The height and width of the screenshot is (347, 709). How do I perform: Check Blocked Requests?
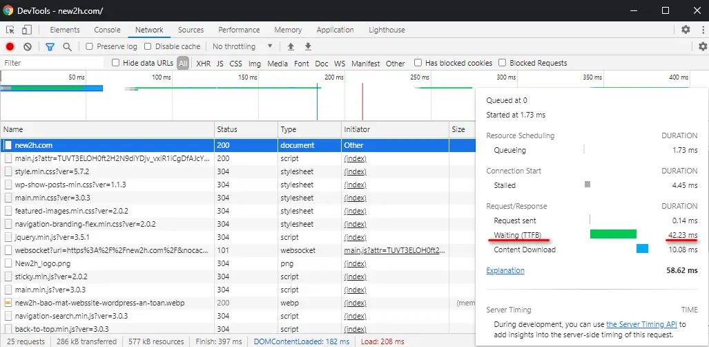(x=502, y=62)
